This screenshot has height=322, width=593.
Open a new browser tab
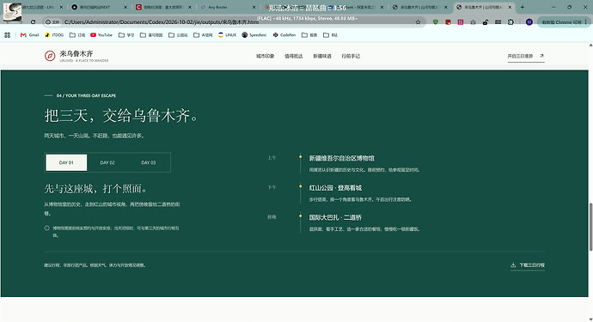[x=523, y=7]
